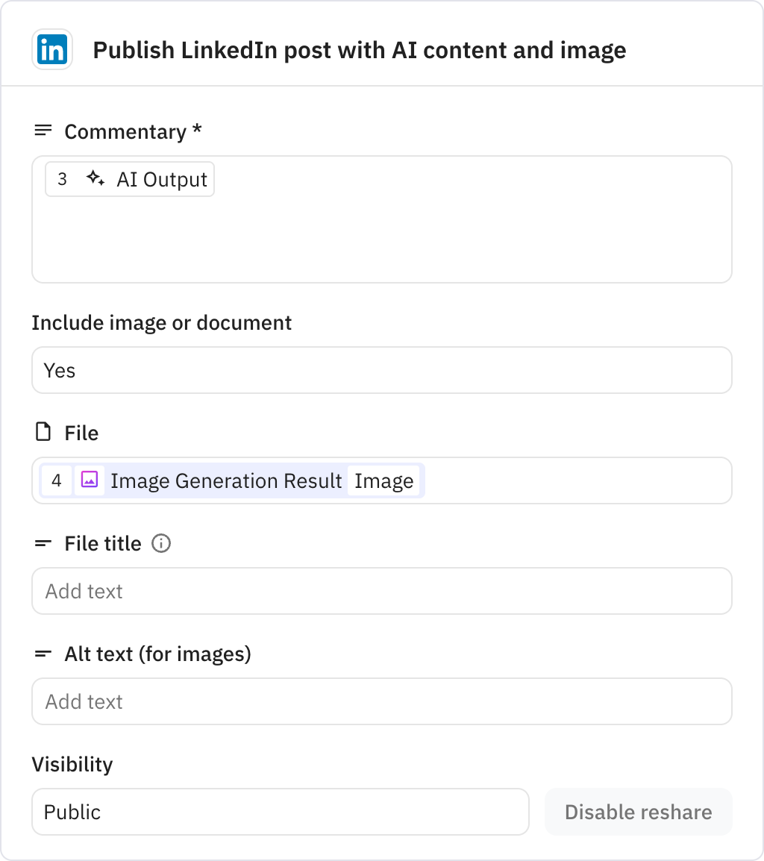Click the file/document icon beside the File label

[x=43, y=432]
